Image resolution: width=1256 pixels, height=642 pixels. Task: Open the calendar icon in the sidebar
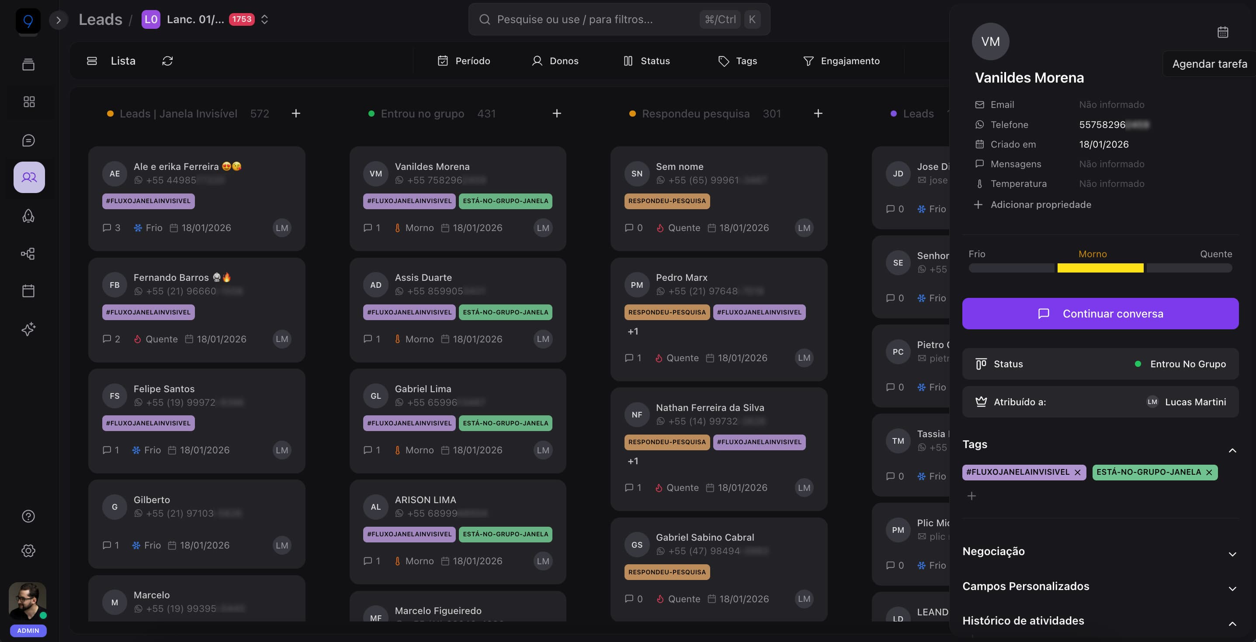pyautogui.click(x=28, y=291)
